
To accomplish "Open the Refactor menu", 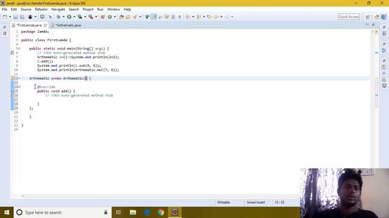I will tap(41, 10).
